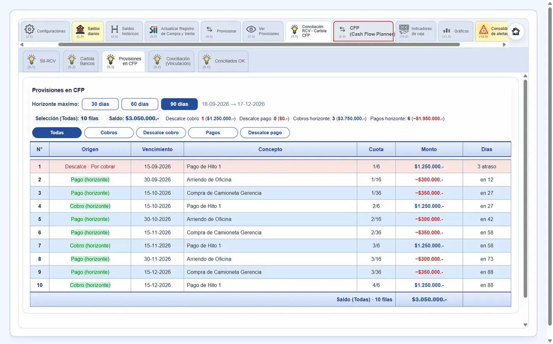This screenshot has width=553, height=344.
Task: Click the SII Actualizar Registro icon
Action: 153,29
